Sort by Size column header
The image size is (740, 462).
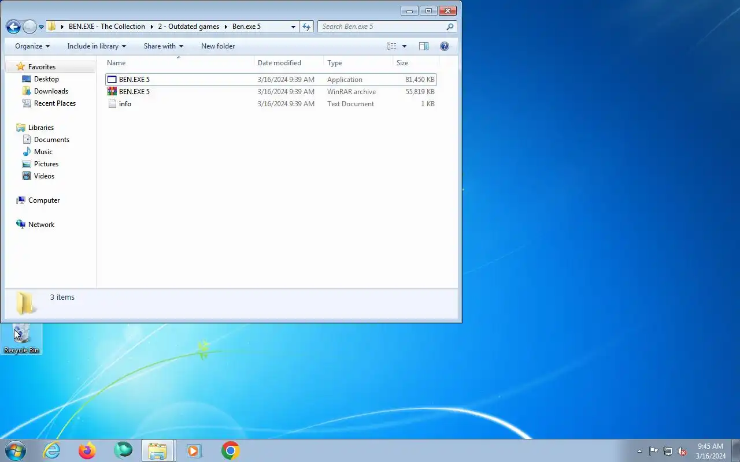416,63
